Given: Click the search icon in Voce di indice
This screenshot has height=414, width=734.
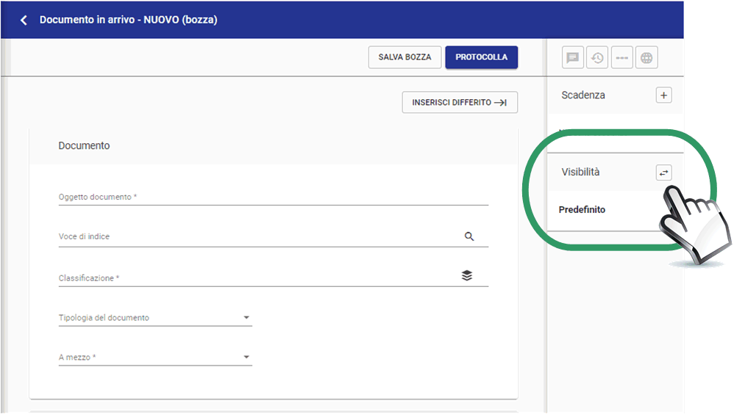Looking at the screenshot, I should pos(469,236).
